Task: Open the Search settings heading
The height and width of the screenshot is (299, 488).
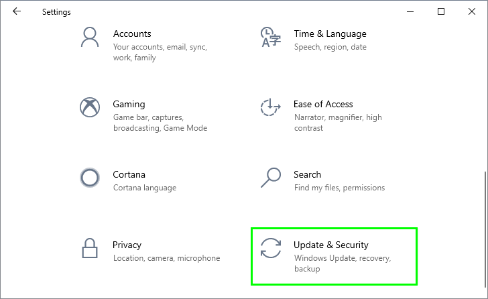Action: (x=307, y=174)
